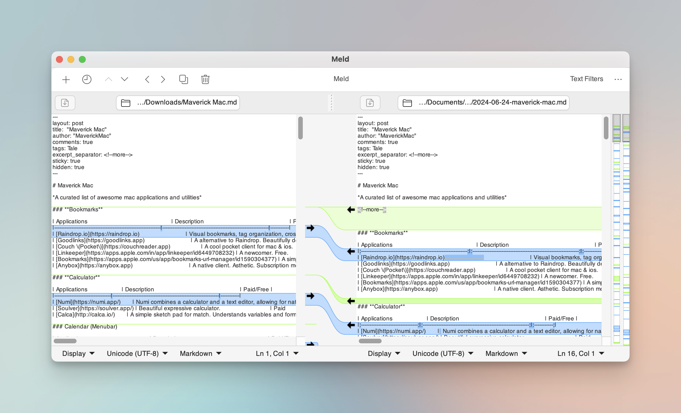The height and width of the screenshot is (413, 681).
Task: Click 'excerpt_separator' line in right pane
Action: (x=398, y=155)
